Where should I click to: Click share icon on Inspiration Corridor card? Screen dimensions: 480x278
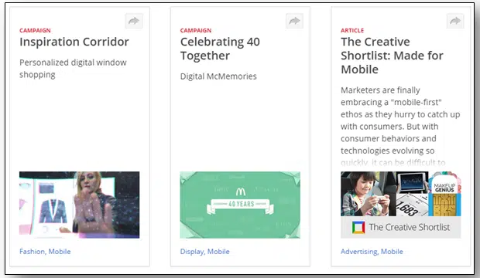tap(134, 21)
